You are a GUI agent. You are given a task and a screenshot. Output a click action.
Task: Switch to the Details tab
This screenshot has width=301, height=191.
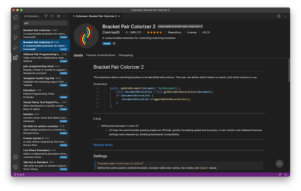click(x=78, y=55)
